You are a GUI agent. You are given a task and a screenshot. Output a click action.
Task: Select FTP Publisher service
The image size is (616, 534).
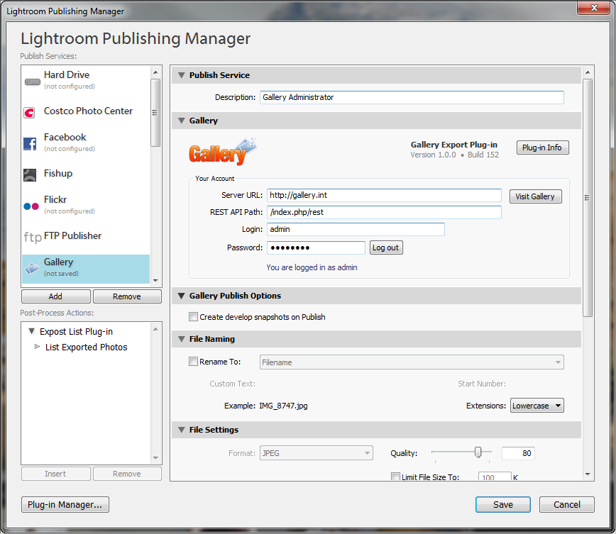tap(86, 236)
